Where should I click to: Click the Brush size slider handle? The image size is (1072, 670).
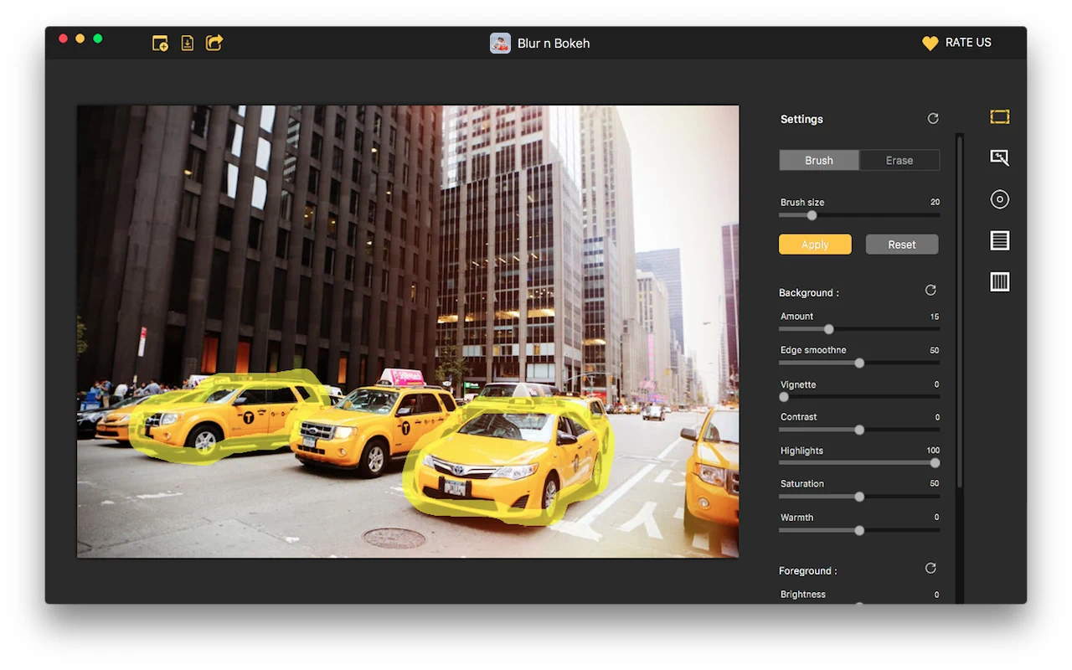tap(812, 215)
